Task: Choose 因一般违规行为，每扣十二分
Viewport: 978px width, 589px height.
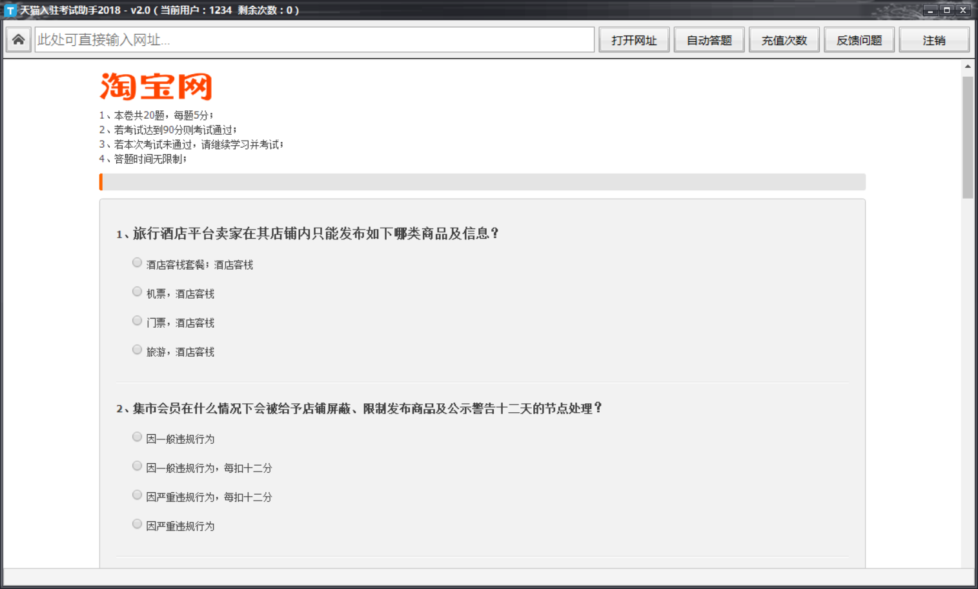Action: (137, 466)
